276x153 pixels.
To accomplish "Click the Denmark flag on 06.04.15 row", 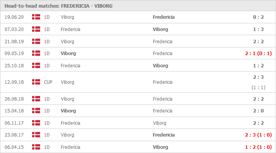I will click(36, 147).
